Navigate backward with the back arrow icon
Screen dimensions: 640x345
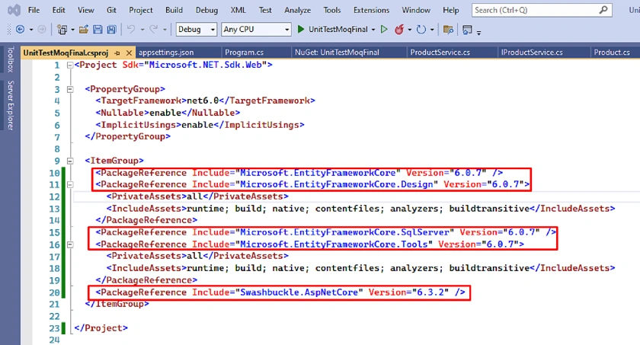(x=20, y=30)
